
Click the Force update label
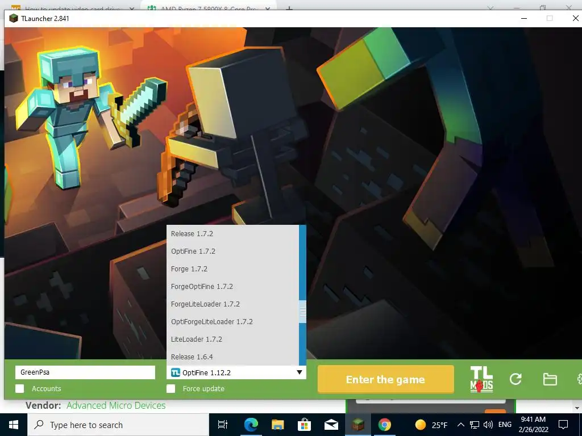tap(203, 388)
